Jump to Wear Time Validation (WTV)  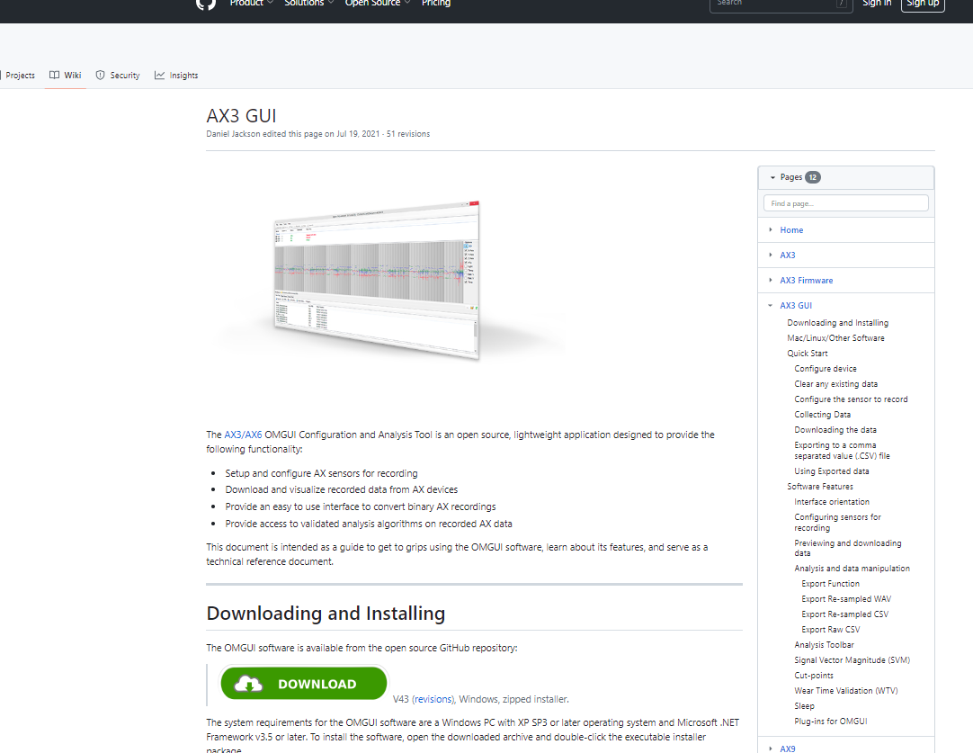pyautogui.click(x=846, y=691)
